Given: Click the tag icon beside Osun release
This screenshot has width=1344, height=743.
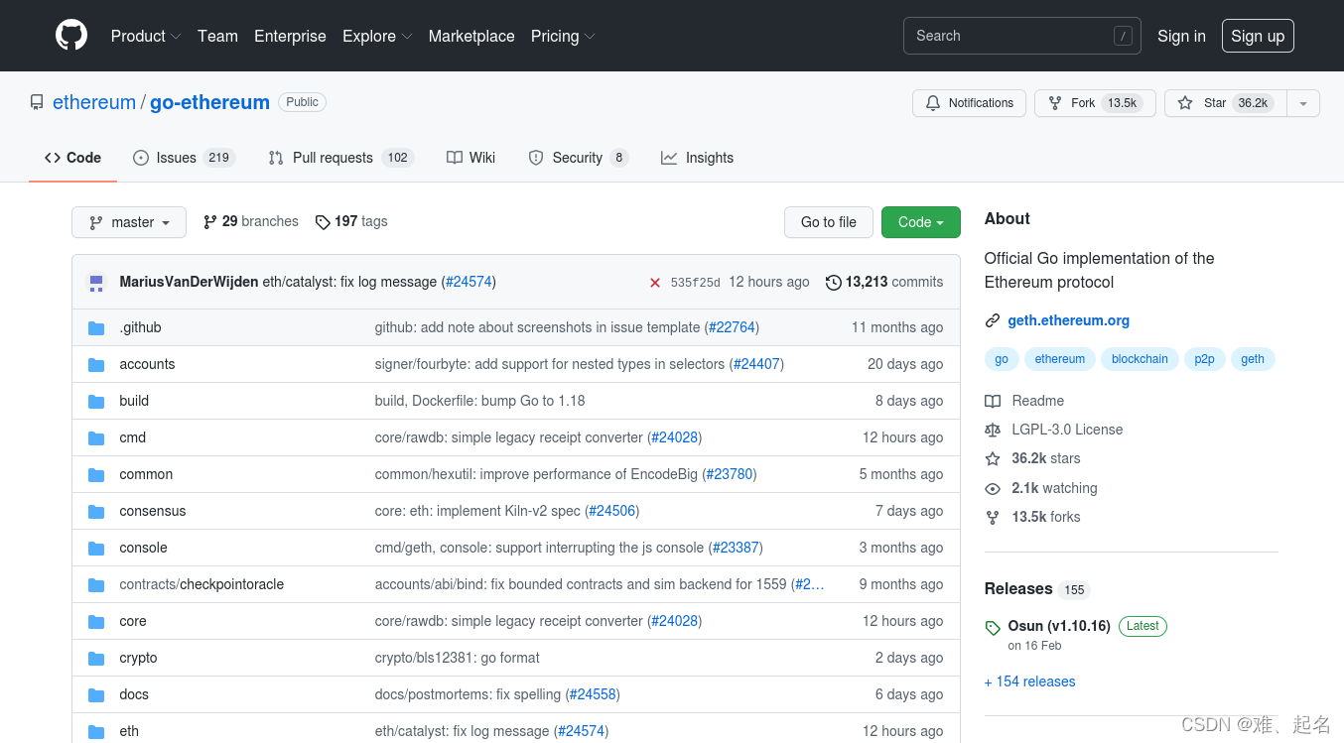Looking at the screenshot, I should click(x=993, y=627).
